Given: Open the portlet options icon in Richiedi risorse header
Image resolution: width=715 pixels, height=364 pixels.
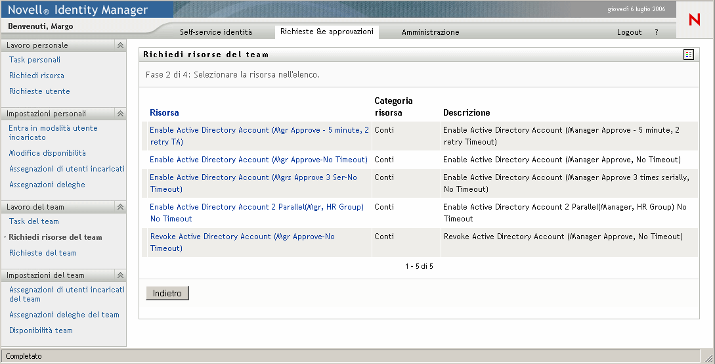Looking at the screenshot, I should coord(689,55).
